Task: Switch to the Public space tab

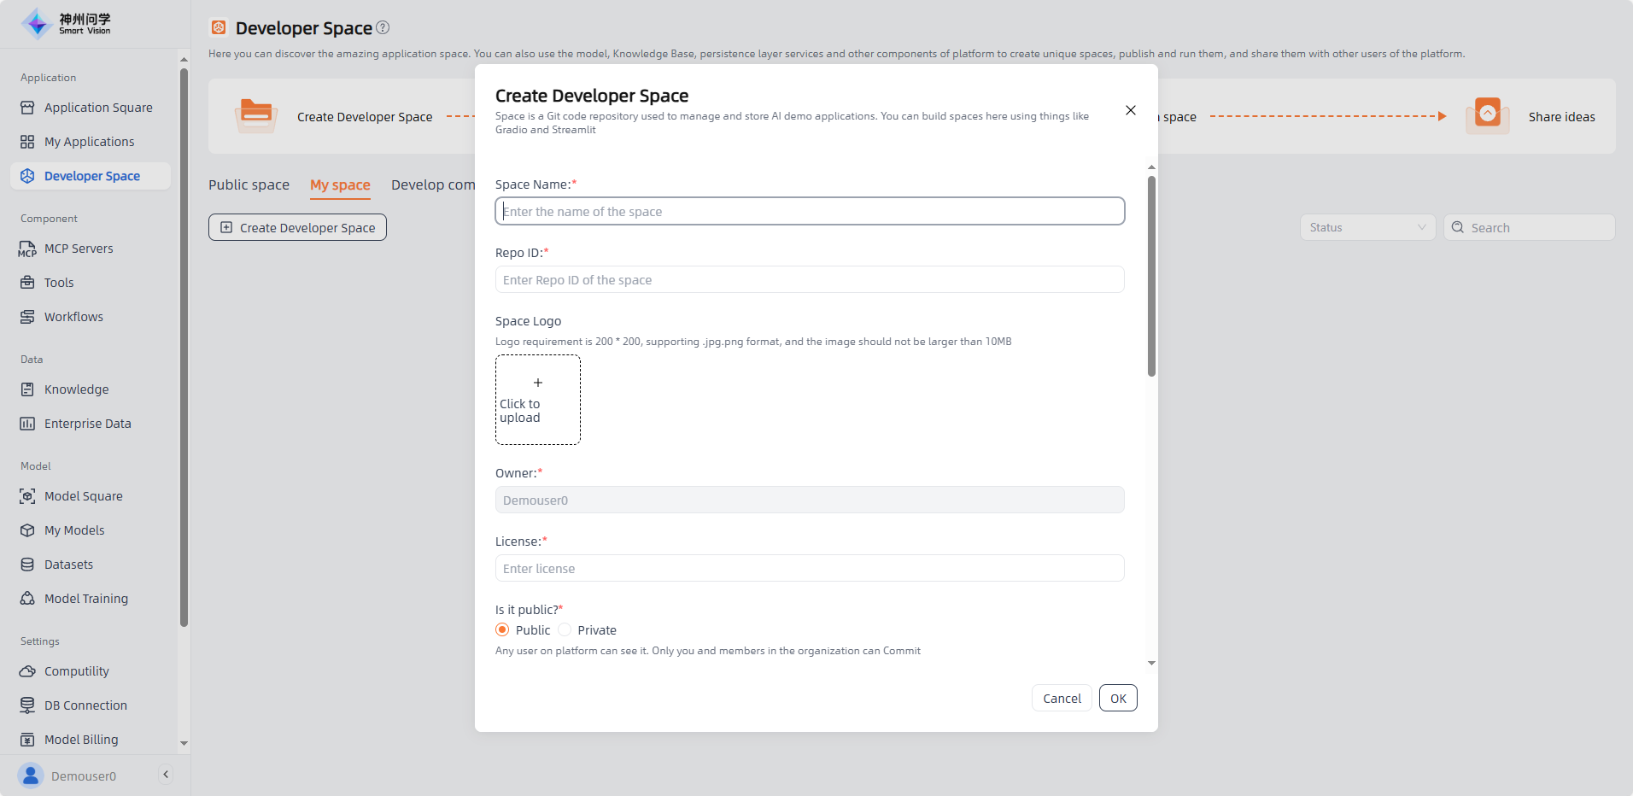Action: (249, 184)
